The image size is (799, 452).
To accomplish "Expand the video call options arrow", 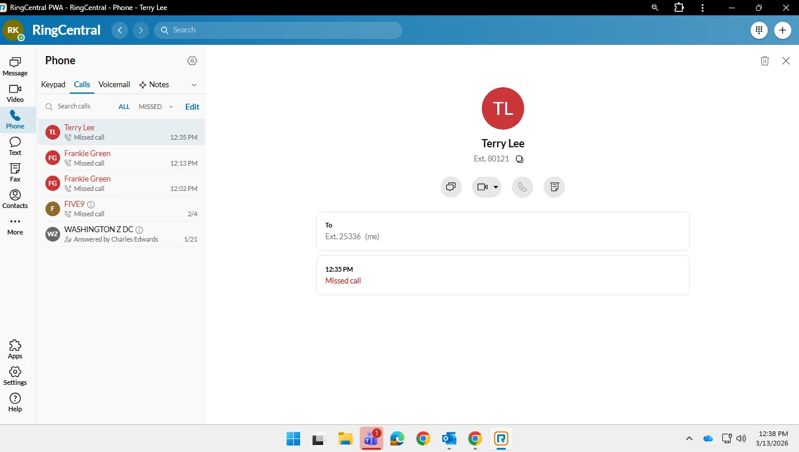I will [x=496, y=187].
